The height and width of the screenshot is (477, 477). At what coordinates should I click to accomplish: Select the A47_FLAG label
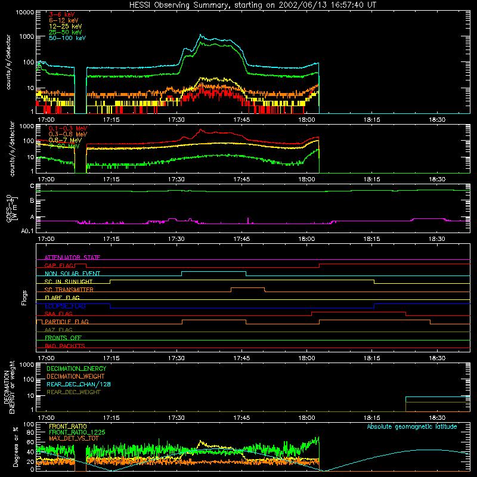tap(58, 330)
